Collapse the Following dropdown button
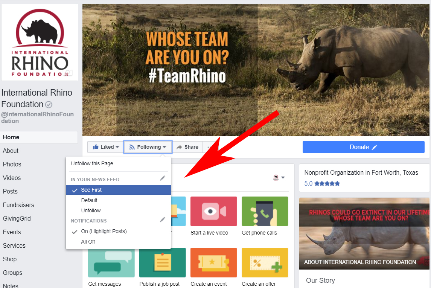 click(x=148, y=147)
